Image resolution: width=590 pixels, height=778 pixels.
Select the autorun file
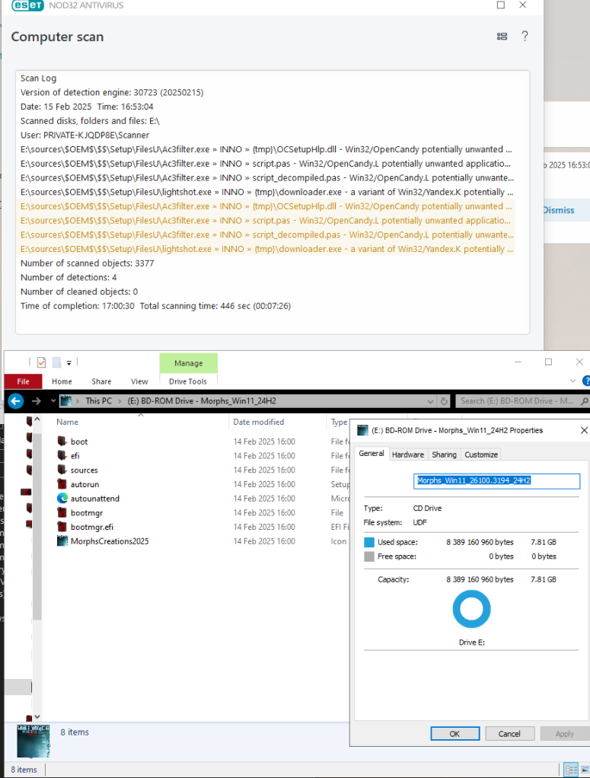pos(85,484)
